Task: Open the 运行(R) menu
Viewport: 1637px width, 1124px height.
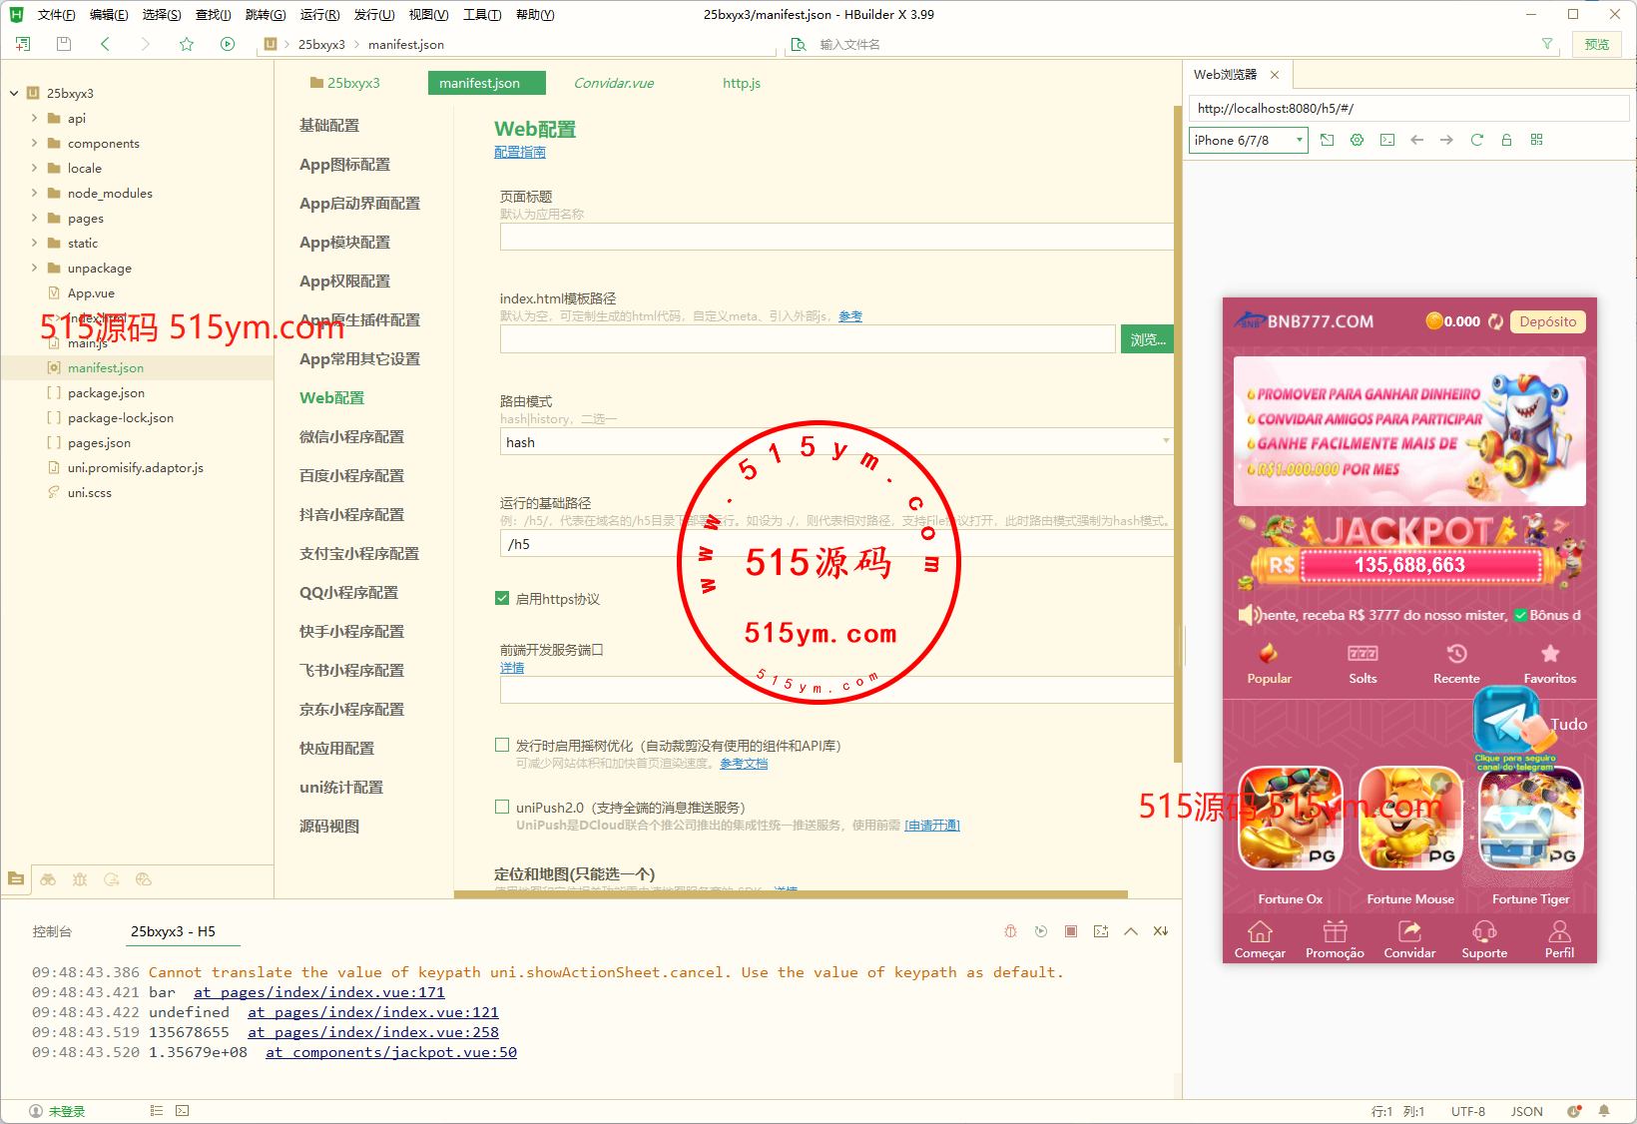Action: (x=319, y=14)
